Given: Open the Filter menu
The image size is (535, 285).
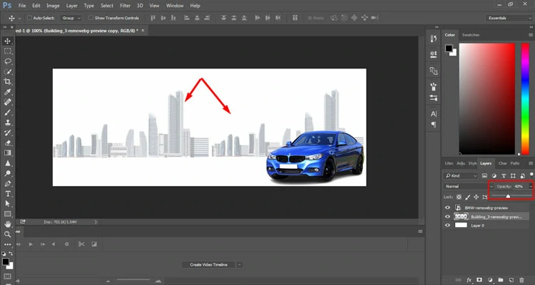Looking at the screenshot, I should coord(125,5).
